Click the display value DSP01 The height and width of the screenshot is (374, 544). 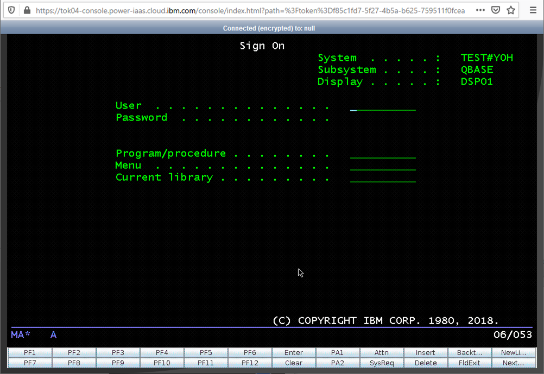477,82
